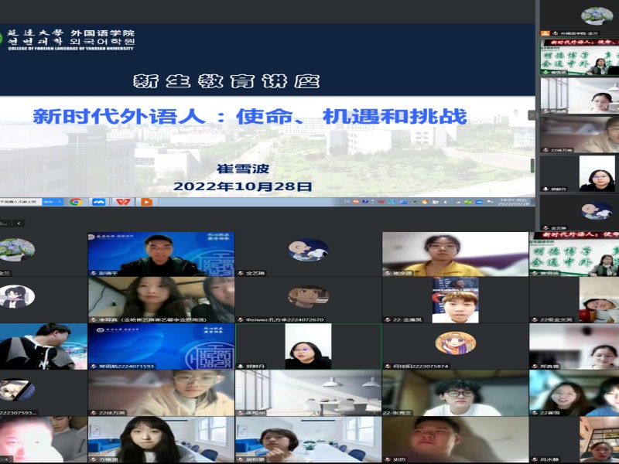Launch the orange video player taskbar icon
The height and width of the screenshot is (464, 619).
(x=145, y=202)
